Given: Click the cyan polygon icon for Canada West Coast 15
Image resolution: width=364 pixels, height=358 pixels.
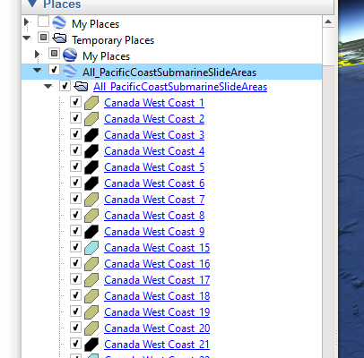Looking at the screenshot, I should tap(91, 248).
